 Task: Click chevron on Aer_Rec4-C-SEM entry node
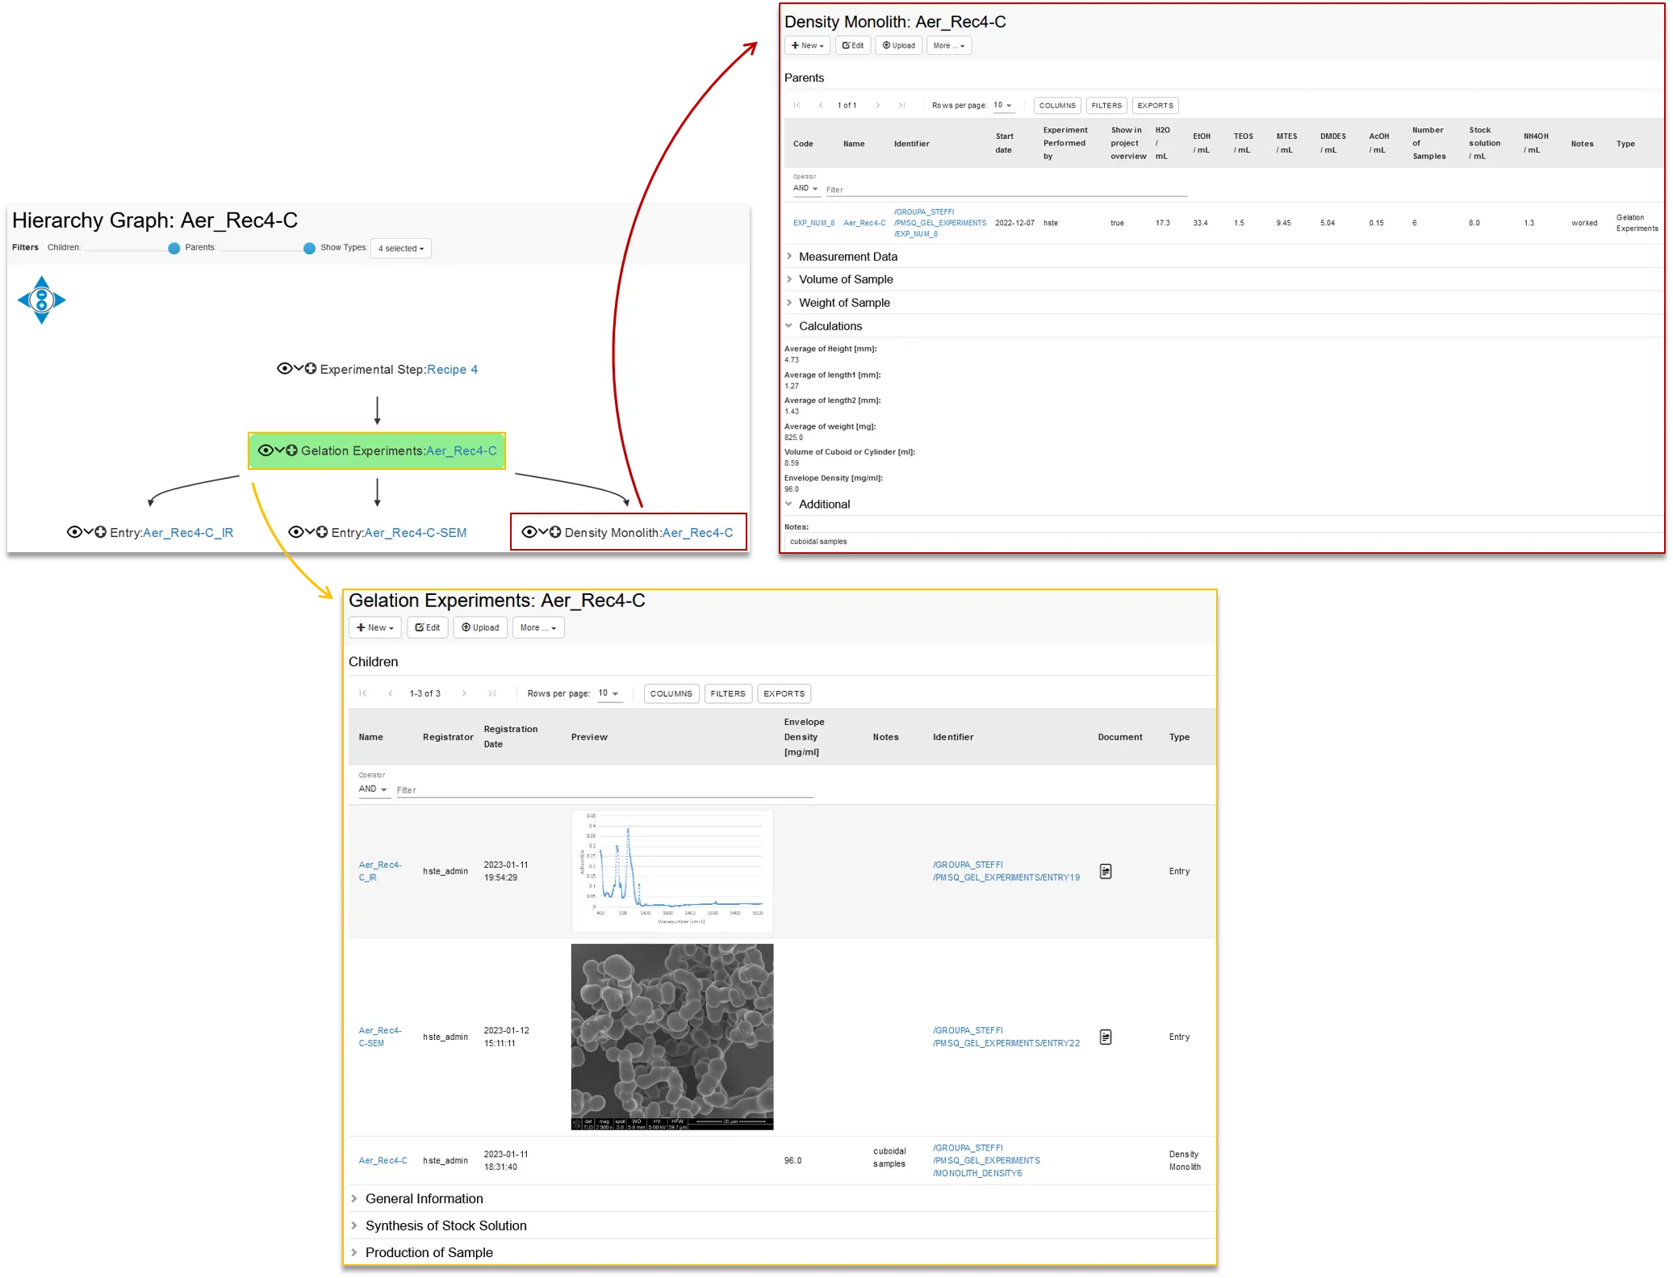tap(309, 531)
